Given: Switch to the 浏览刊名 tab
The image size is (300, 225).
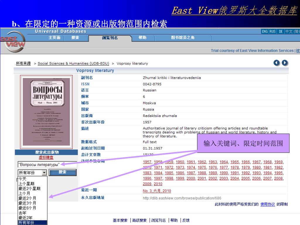Looking at the screenshot, I should [110, 38].
